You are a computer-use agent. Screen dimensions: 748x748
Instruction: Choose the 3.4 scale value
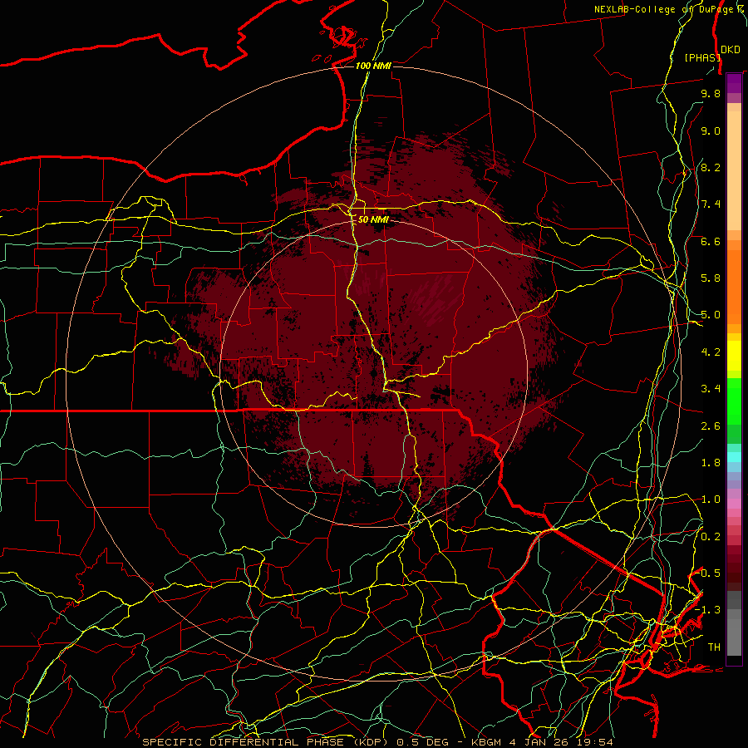coord(711,389)
